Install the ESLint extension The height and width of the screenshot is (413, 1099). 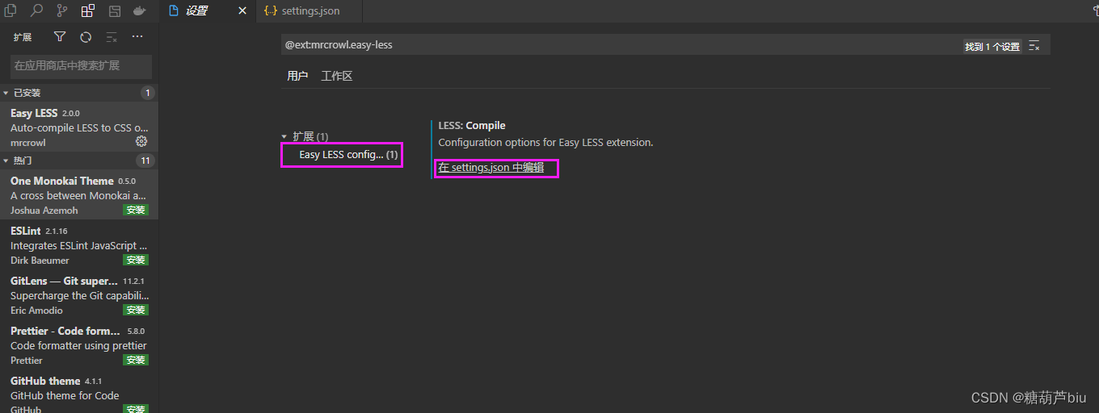[136, 260]
